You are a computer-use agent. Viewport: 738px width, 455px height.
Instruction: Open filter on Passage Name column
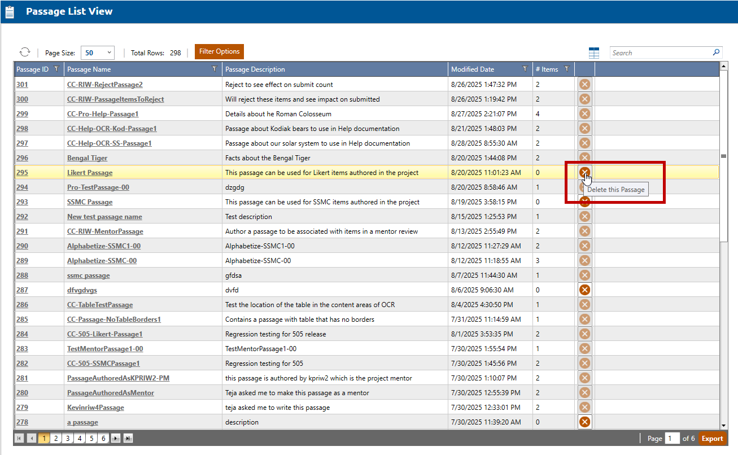tap(214, 69)
